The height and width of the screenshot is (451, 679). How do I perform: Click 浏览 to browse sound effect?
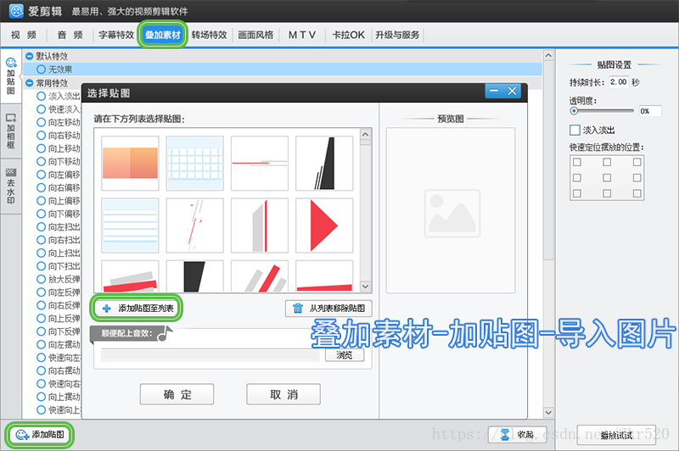pyautogui.click(x=345, y=355)
